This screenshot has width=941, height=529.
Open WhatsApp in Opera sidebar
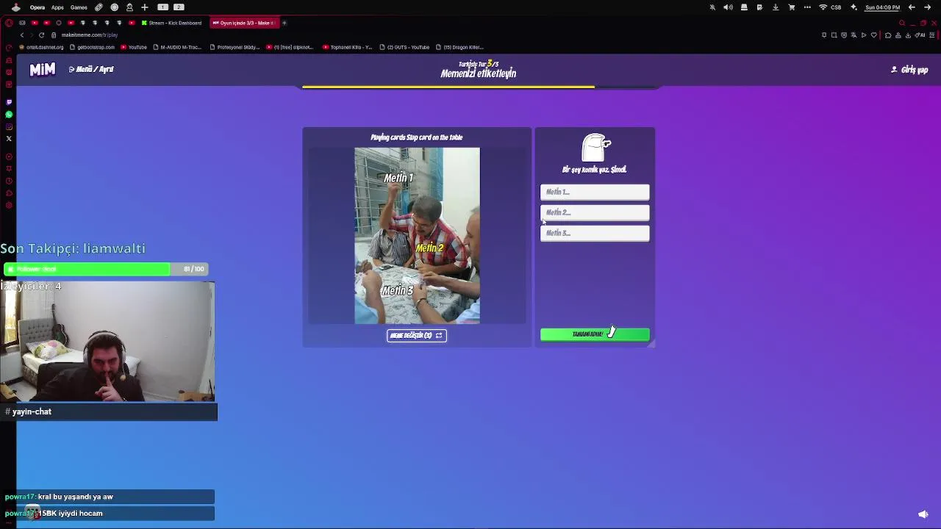9,115
